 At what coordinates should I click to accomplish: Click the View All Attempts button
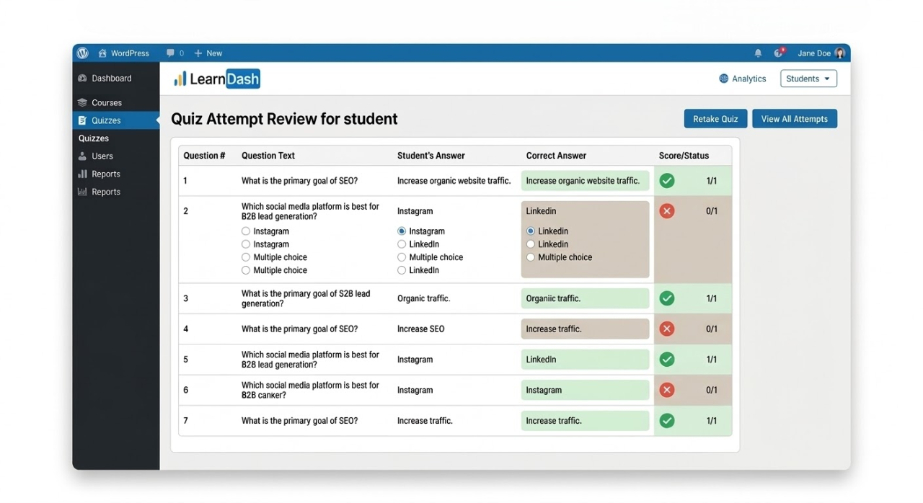tap(794, 119)
